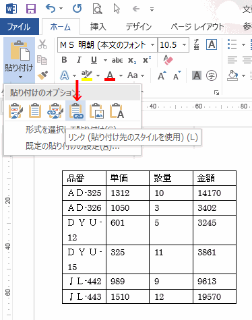Toggle Underline formatting
The height and width of the screenshot is (320, 252).
[x=94, y=60]
